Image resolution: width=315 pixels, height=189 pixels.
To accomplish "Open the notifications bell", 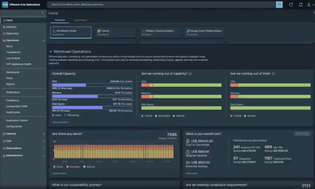I will tap(301, 5).
